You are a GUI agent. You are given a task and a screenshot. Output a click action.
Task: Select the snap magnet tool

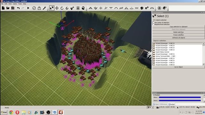67,8
